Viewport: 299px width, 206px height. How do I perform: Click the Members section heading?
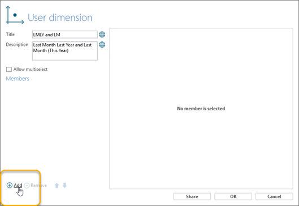[x=18, y=79]
